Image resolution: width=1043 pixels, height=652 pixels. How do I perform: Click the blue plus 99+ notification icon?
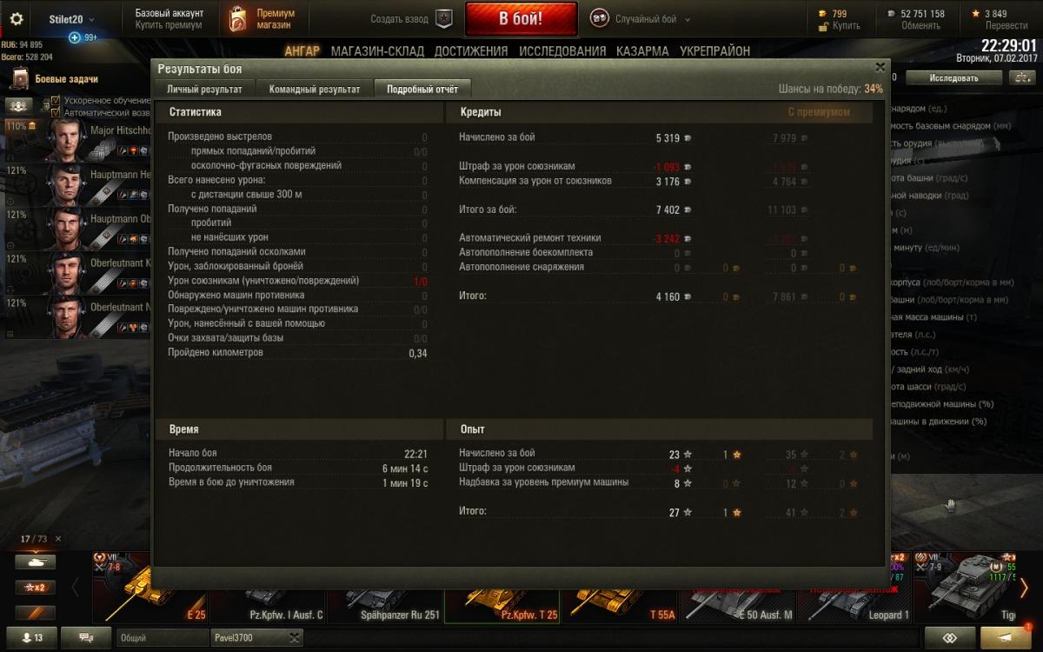click(75, 37)
